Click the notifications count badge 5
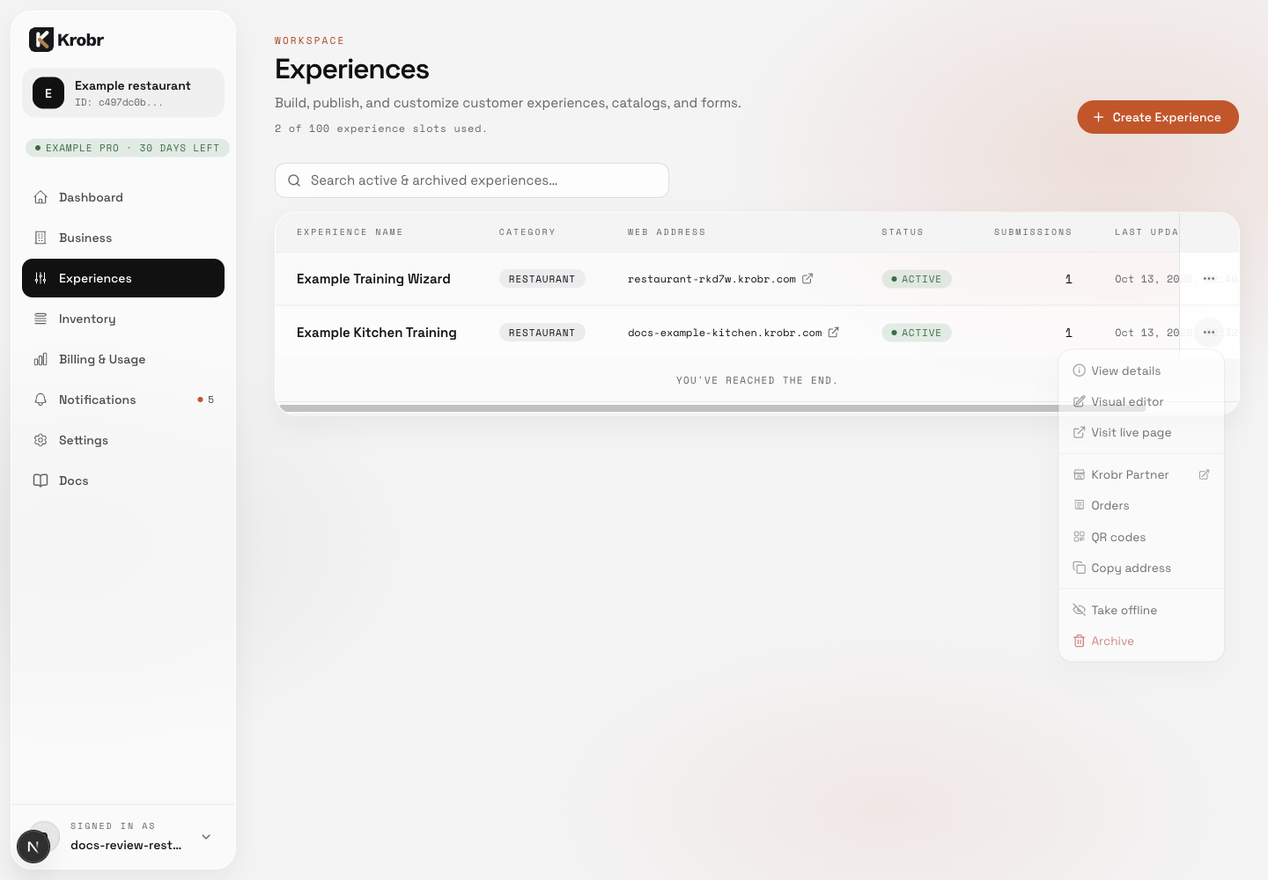Image resolution: width=1268 pixels, height=880 pixels. pyautogui.click(x=206, y=400)
